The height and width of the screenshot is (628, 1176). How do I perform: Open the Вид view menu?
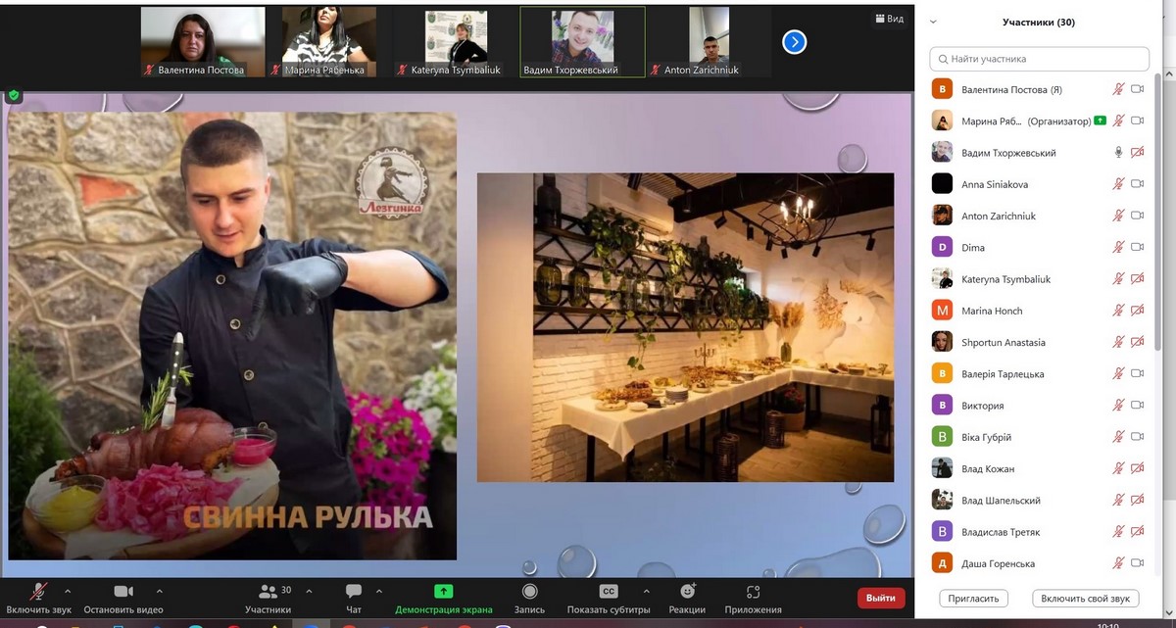(x=888, y=19)
